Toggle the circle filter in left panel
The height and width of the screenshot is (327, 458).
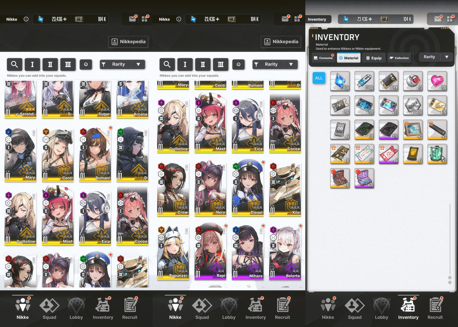[x=86, y=64]
